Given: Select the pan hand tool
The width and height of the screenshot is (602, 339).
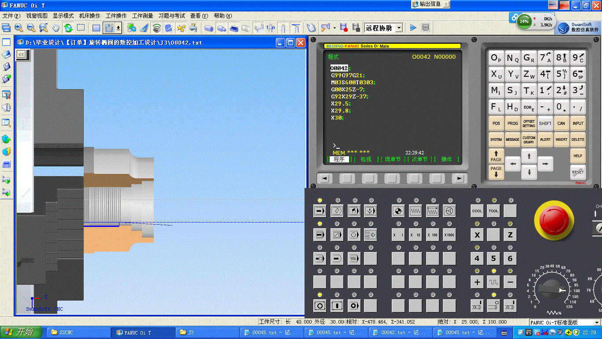Looking at the screenshot, I should click(56, 28).
